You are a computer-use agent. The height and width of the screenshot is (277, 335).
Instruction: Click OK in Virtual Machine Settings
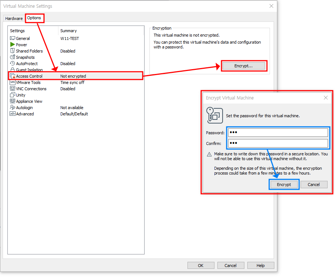point(201,266)
